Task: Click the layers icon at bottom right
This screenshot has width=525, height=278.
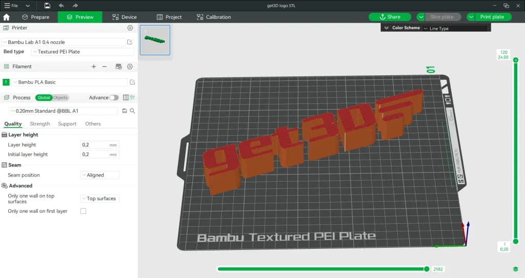Action: tap(515, 269)
